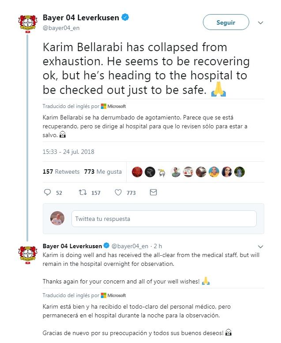Click the first liker avatar thumbnail
The width and height of the screenshot is (281, 343).
137,172
